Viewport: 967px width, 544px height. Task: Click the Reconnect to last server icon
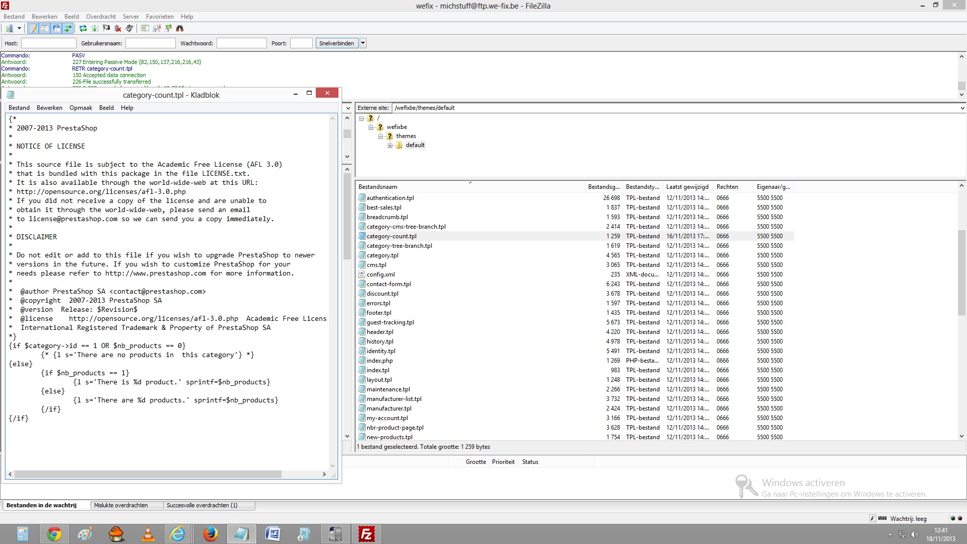[x=129, y=28]
